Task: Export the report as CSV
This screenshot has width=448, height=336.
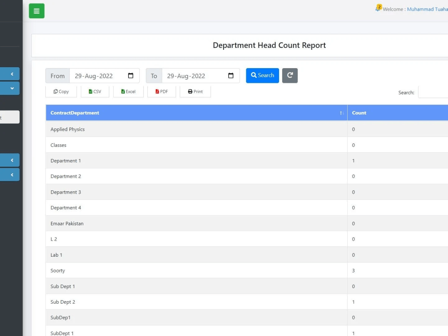Action: (95, 91)
